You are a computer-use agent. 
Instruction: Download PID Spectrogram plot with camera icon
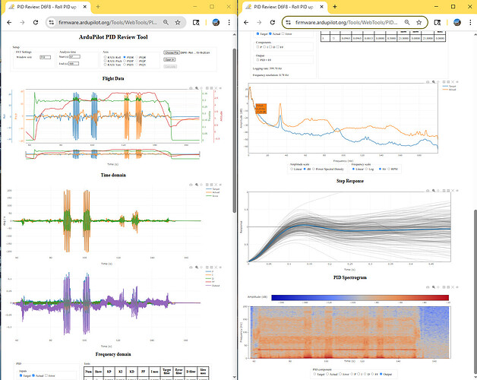(x=428, y=287)
